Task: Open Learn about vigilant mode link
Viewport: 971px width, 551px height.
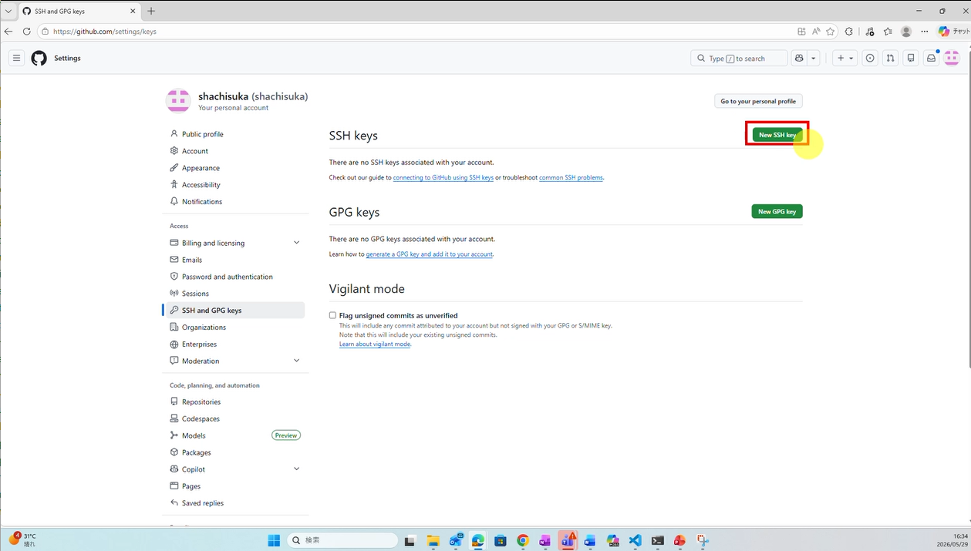Action: point(375,344)
